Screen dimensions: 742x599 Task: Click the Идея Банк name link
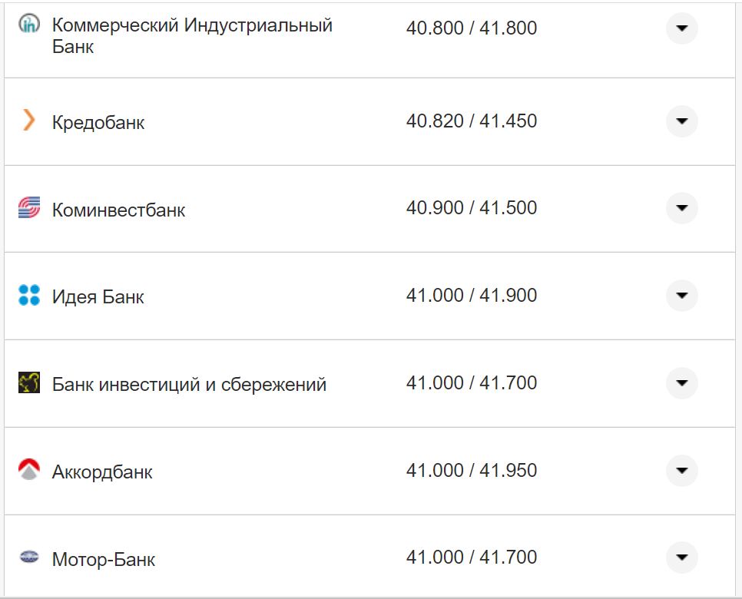coord(97,296)
